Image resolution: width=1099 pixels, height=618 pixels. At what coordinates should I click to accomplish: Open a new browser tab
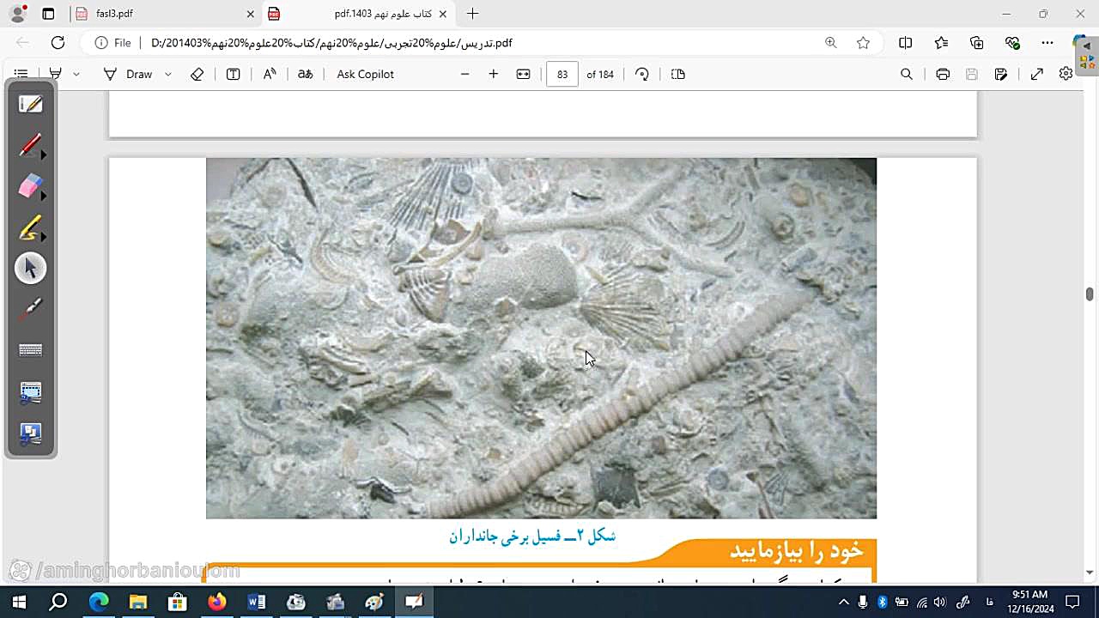472,14
